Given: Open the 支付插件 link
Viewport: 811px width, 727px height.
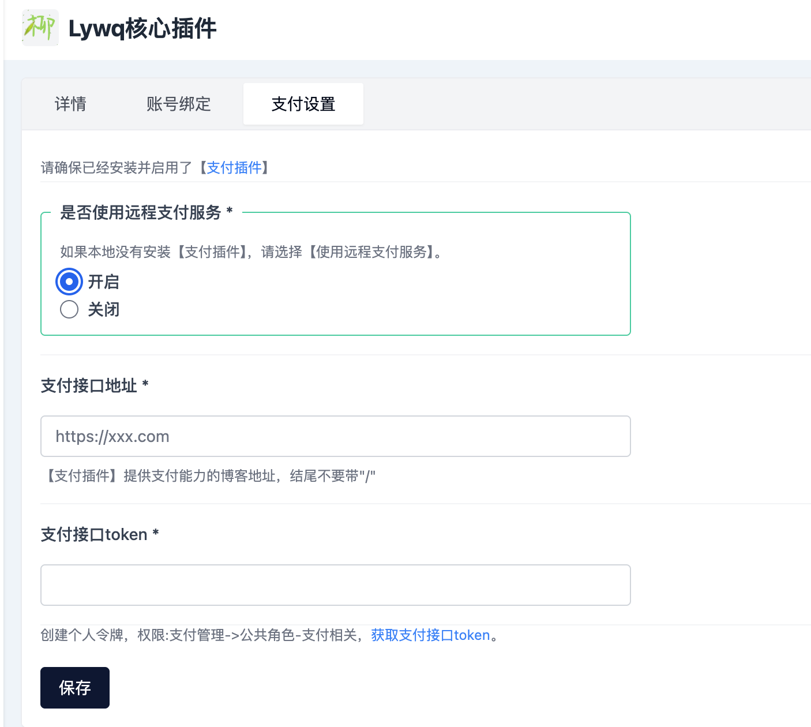Looking at the screenshot, I should click(234, 168).
